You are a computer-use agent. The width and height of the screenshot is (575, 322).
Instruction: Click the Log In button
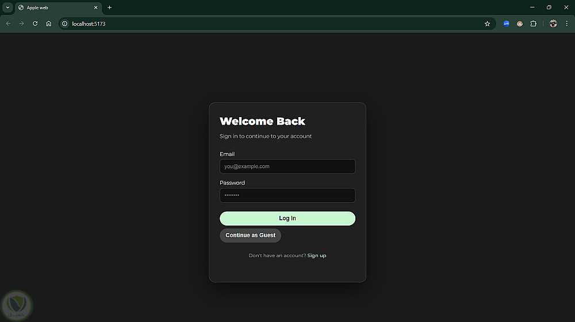(x=287, y=219)
